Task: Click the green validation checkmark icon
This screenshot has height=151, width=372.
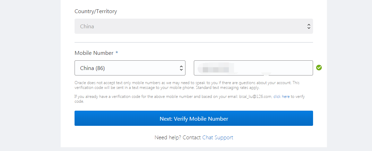Action: (x=319, y=68)
